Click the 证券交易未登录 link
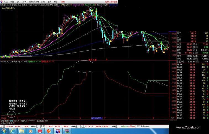The width and height of the screenshot is (209, 134). [x=111, y=2]
